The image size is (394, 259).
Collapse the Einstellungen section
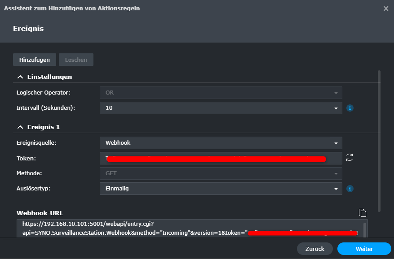[20, 77]
